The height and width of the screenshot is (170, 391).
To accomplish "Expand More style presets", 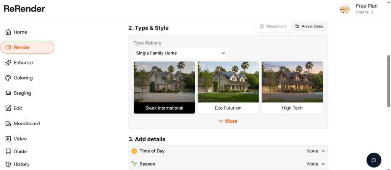I will pyautogui.click(x=228, y=121).
